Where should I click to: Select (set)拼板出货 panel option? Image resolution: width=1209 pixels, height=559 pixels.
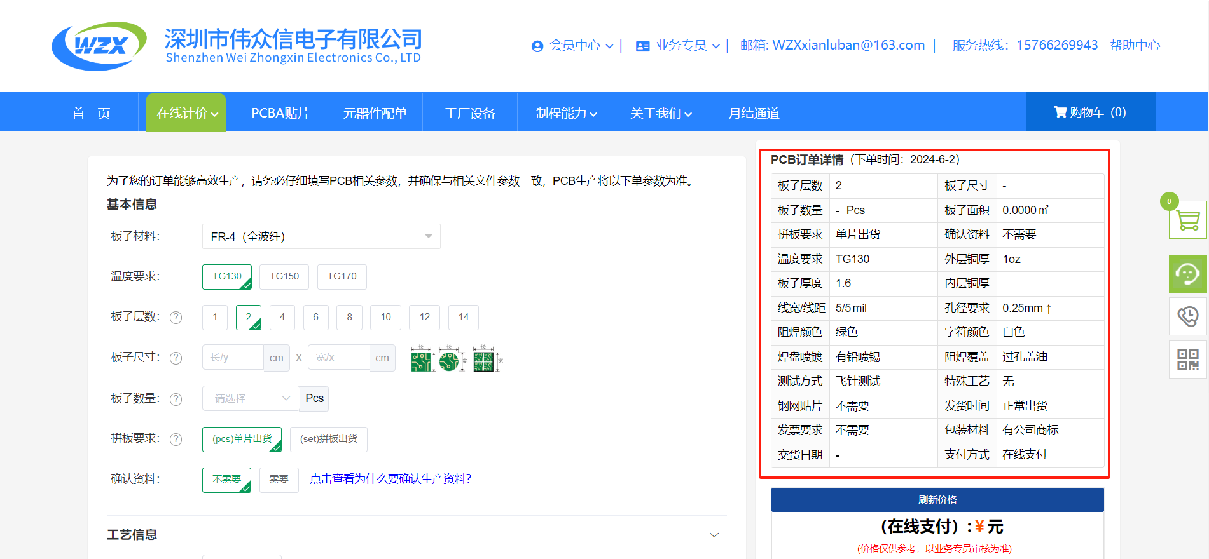[328, 439]
